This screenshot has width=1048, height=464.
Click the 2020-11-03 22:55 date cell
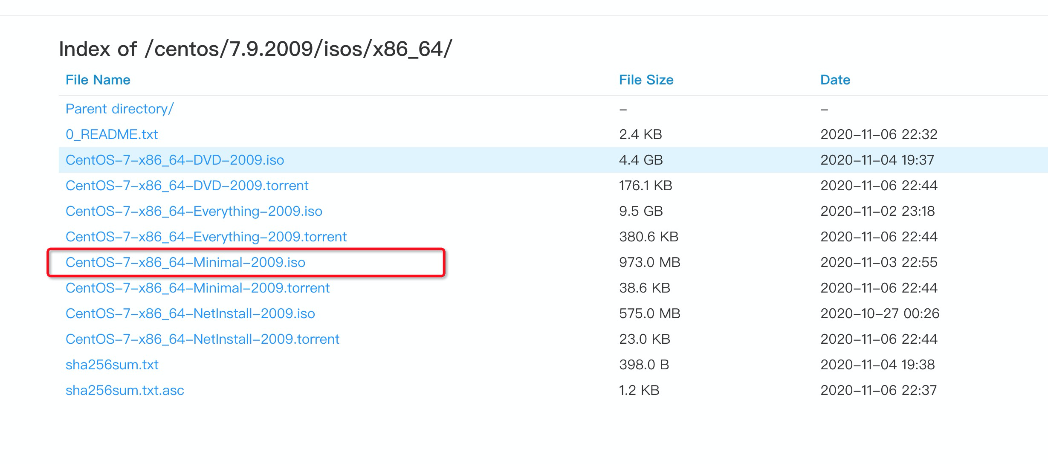pyautogui.click(x=879, y=262)
